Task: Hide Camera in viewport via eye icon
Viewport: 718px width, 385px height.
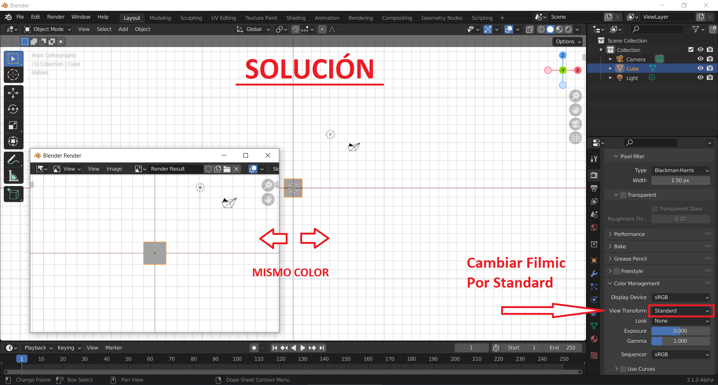Action: click(700, 59)
